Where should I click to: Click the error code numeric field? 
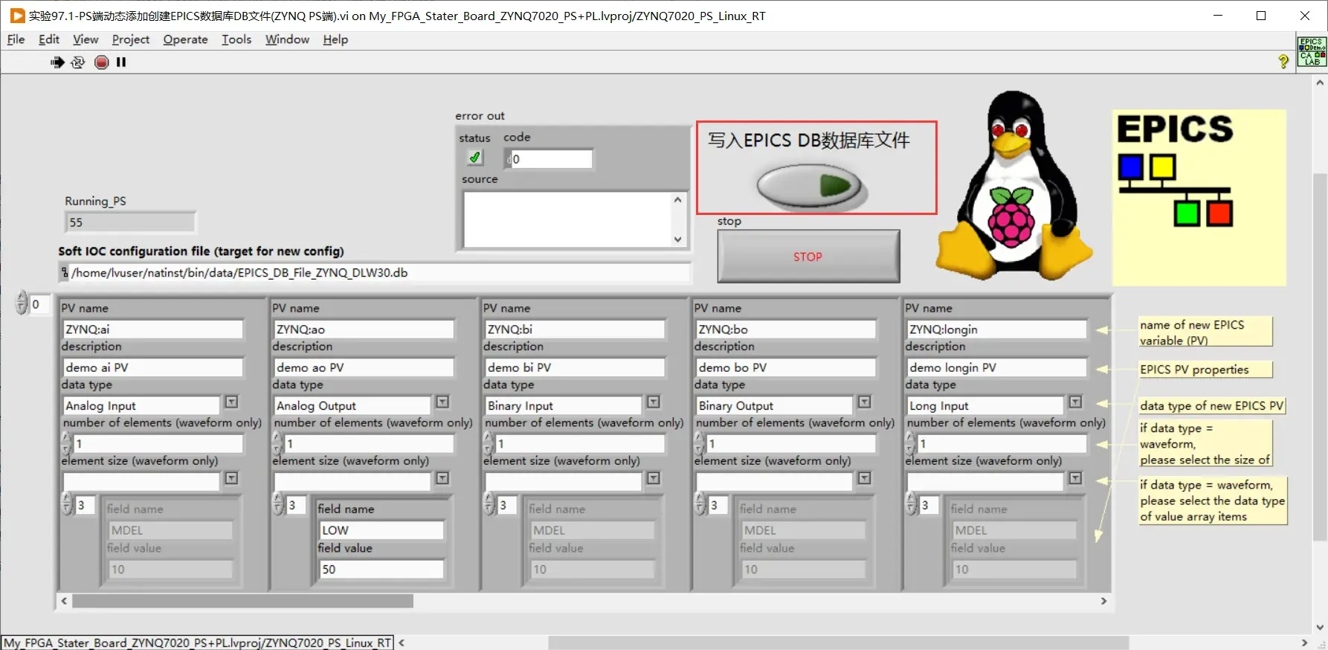pyautogui.click(x=551, y=158)
